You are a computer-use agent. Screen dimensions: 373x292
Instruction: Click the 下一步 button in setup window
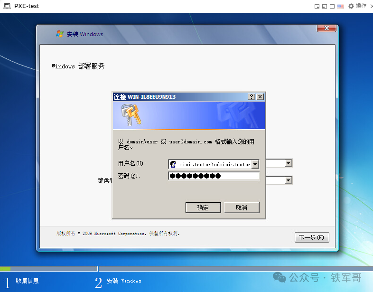[x=312, y=237]
